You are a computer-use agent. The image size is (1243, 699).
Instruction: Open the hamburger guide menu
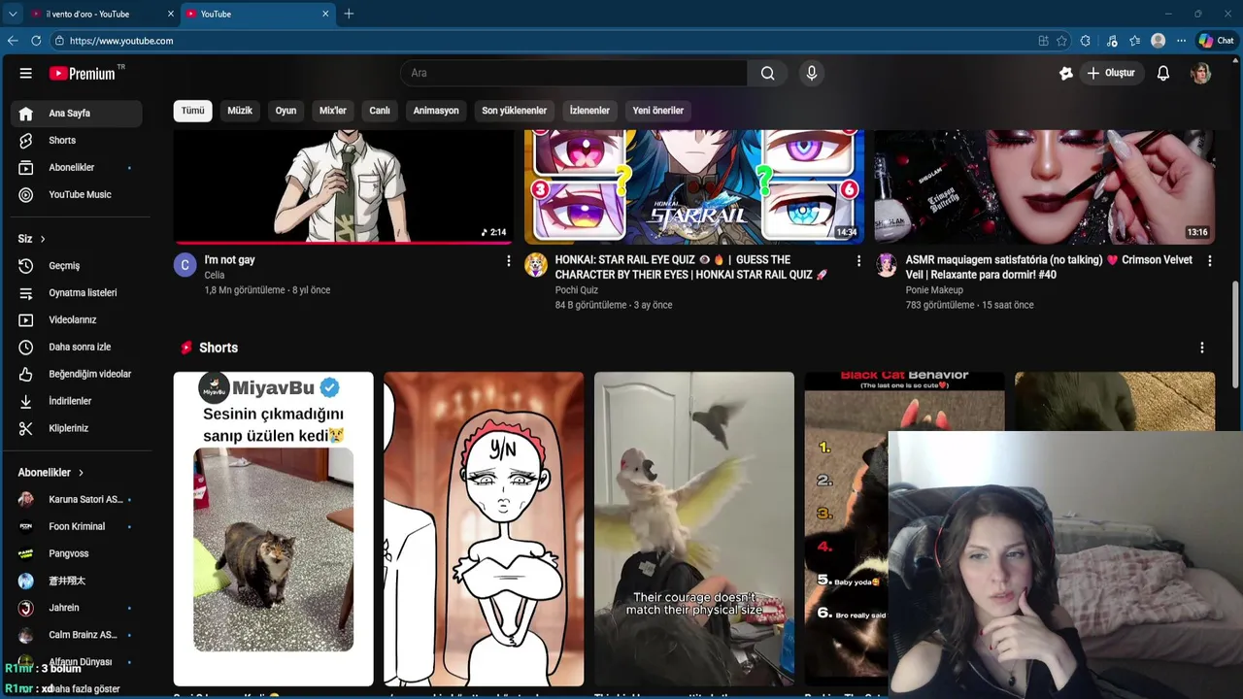26,73
